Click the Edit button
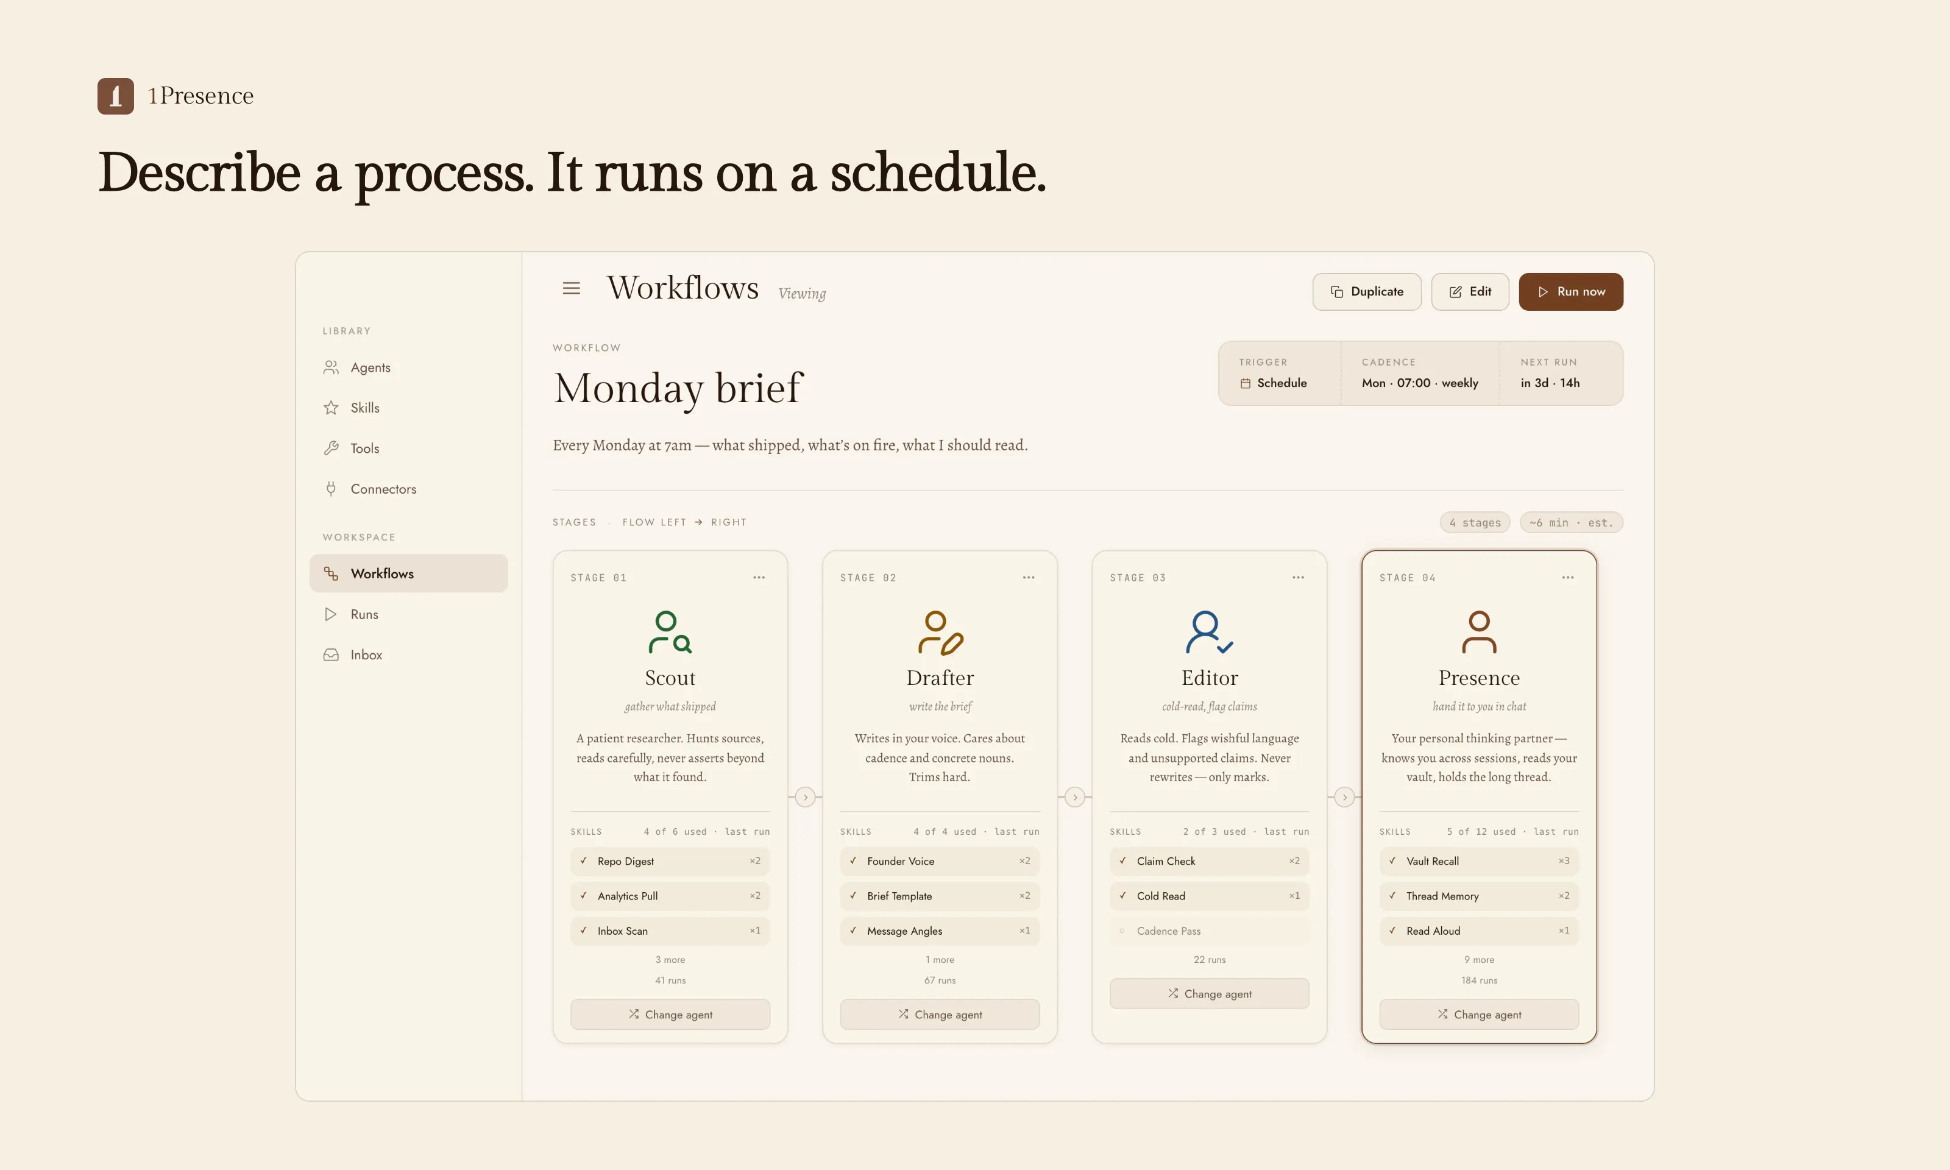 (1470, 292)
